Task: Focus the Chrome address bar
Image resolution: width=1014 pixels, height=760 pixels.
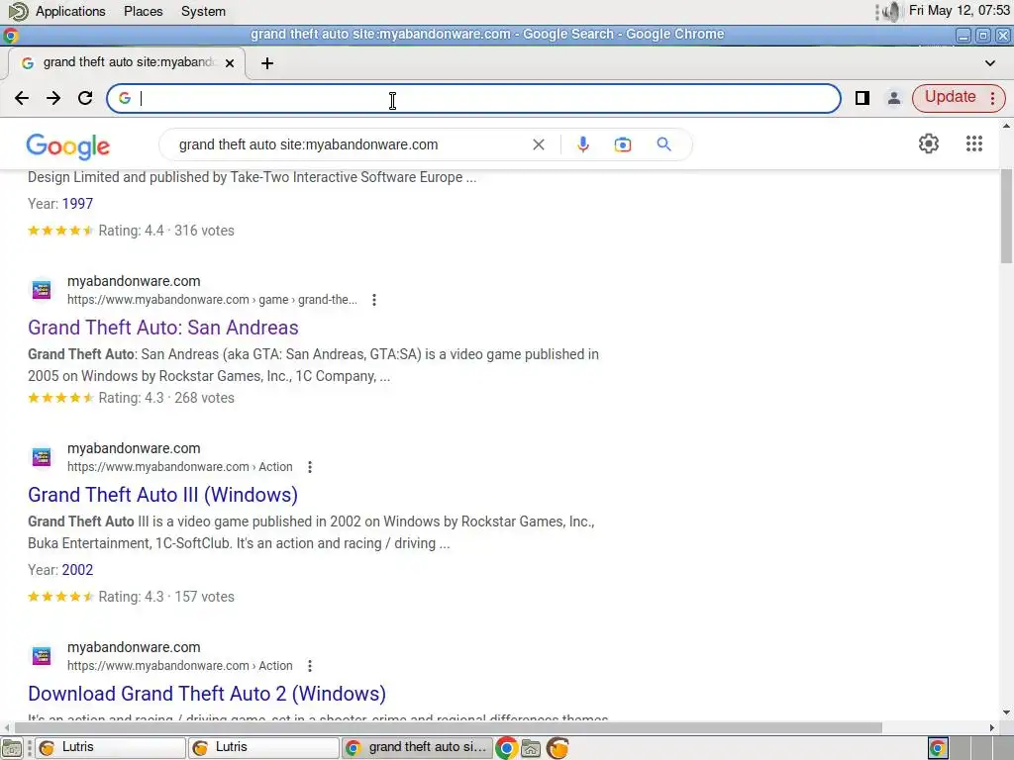Action: (473, 98)
